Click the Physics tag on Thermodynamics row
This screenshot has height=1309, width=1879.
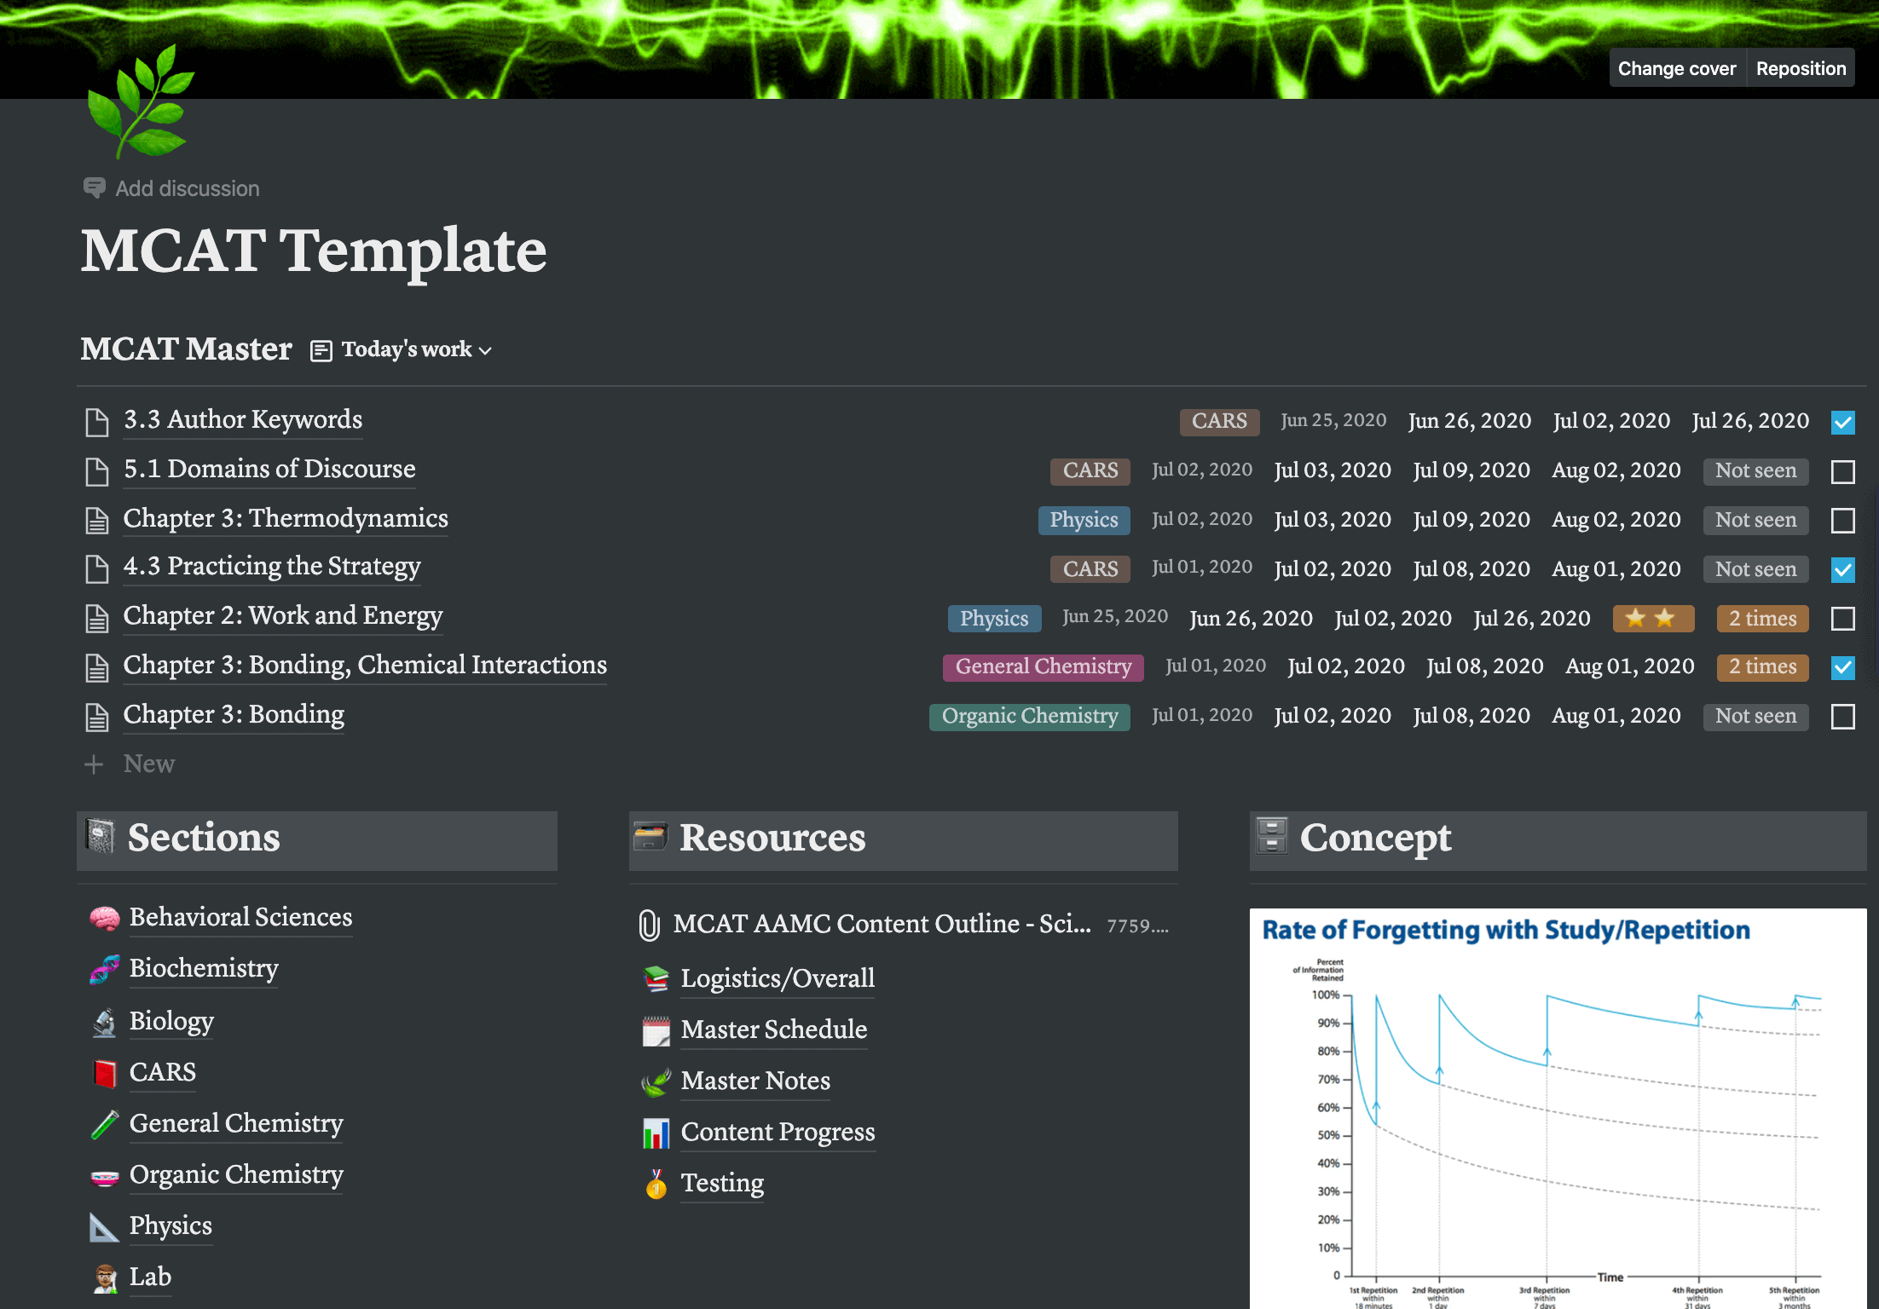tap(1083, 520)
